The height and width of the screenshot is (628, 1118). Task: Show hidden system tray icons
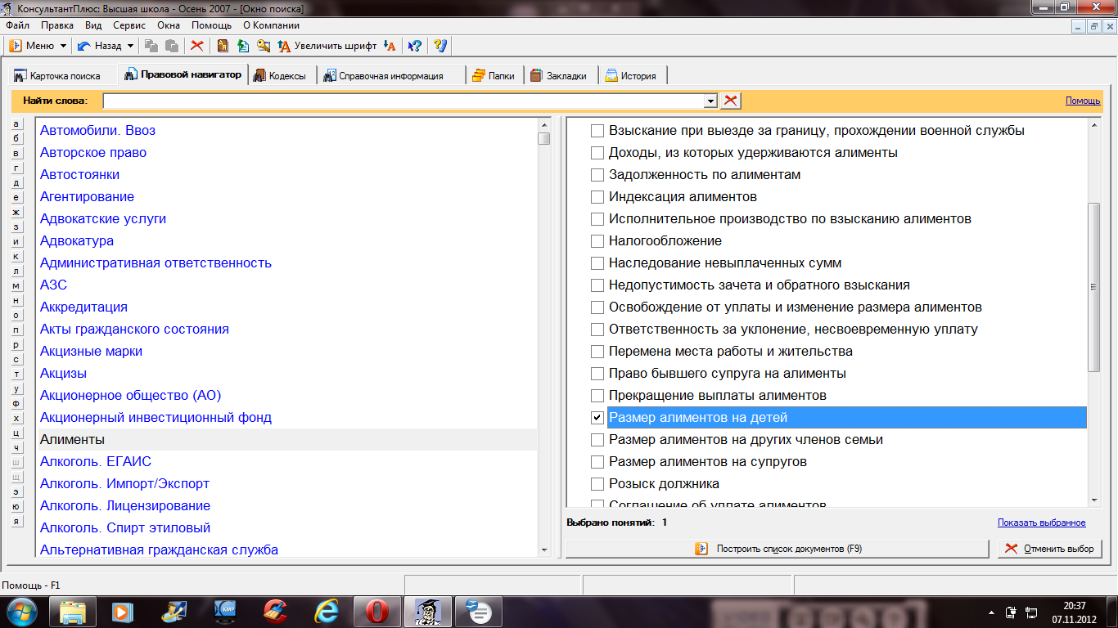coord(990,612)
